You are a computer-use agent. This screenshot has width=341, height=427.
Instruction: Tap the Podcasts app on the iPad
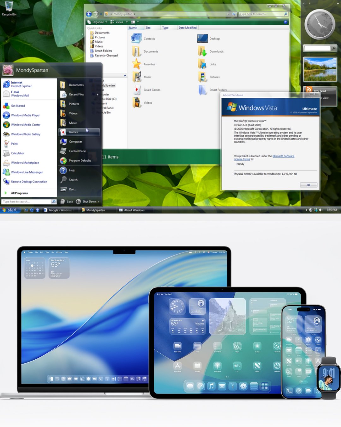(x=217, y=367)
